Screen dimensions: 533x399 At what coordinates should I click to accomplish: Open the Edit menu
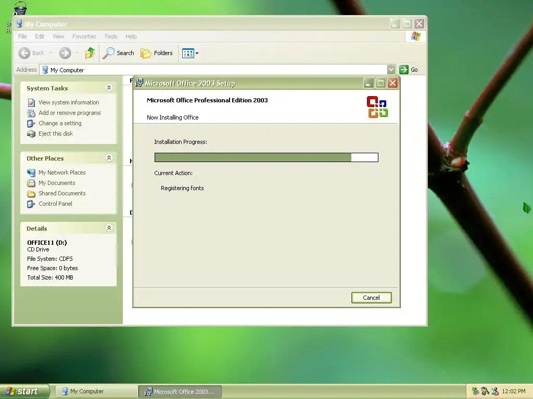click(40, 36)
